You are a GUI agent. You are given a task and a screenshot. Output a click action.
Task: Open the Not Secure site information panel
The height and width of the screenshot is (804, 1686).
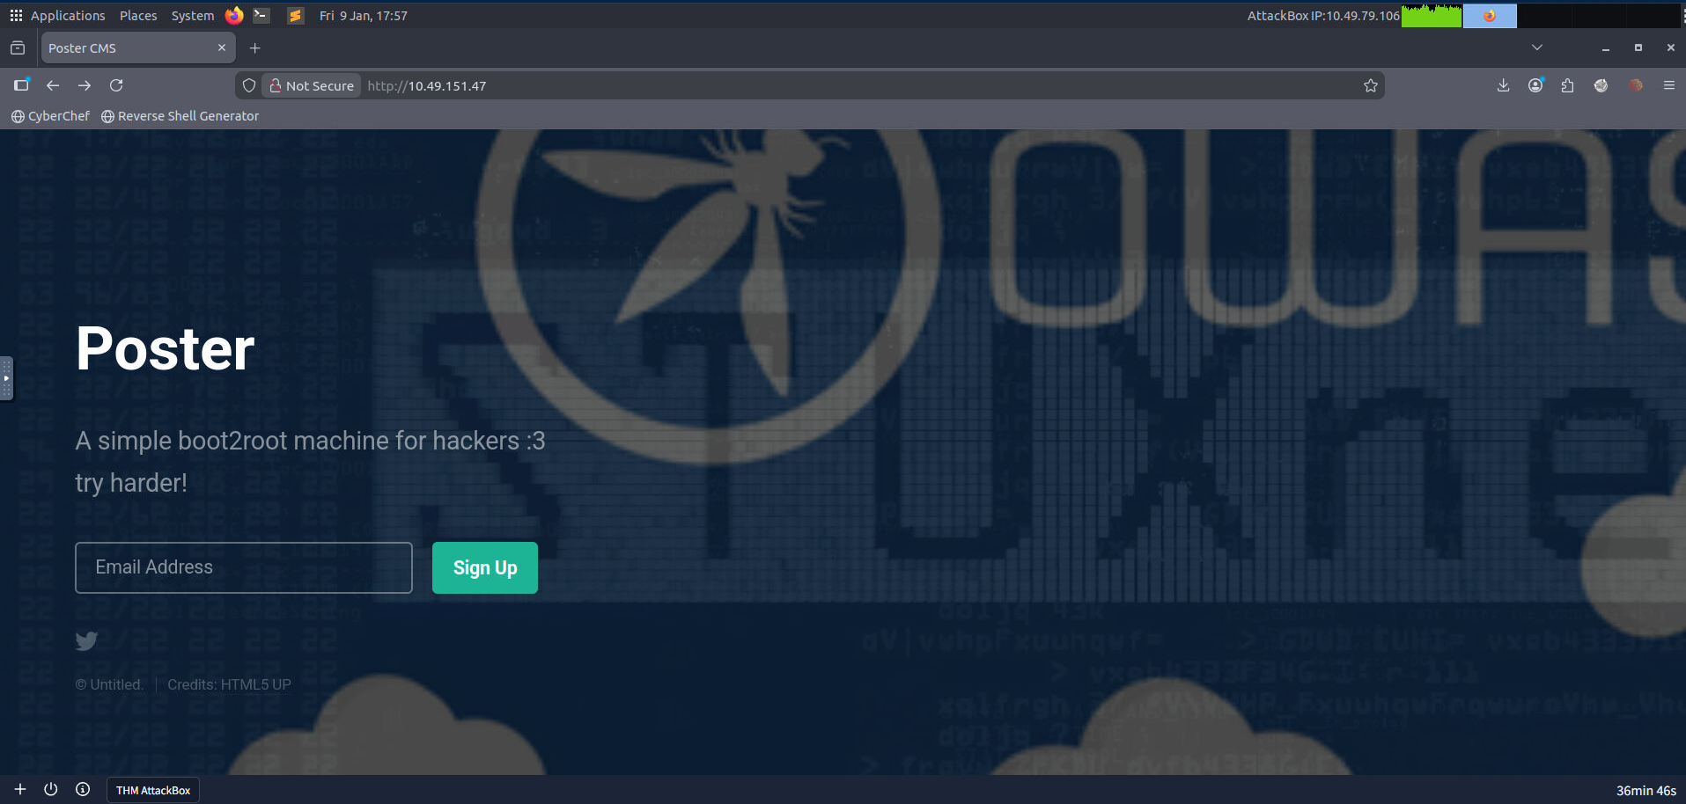312,85
